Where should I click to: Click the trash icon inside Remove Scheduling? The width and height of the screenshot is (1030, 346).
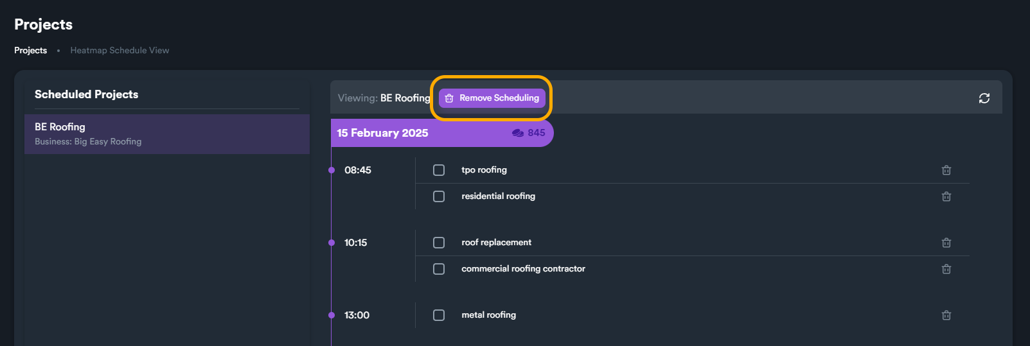pos(449,98)
